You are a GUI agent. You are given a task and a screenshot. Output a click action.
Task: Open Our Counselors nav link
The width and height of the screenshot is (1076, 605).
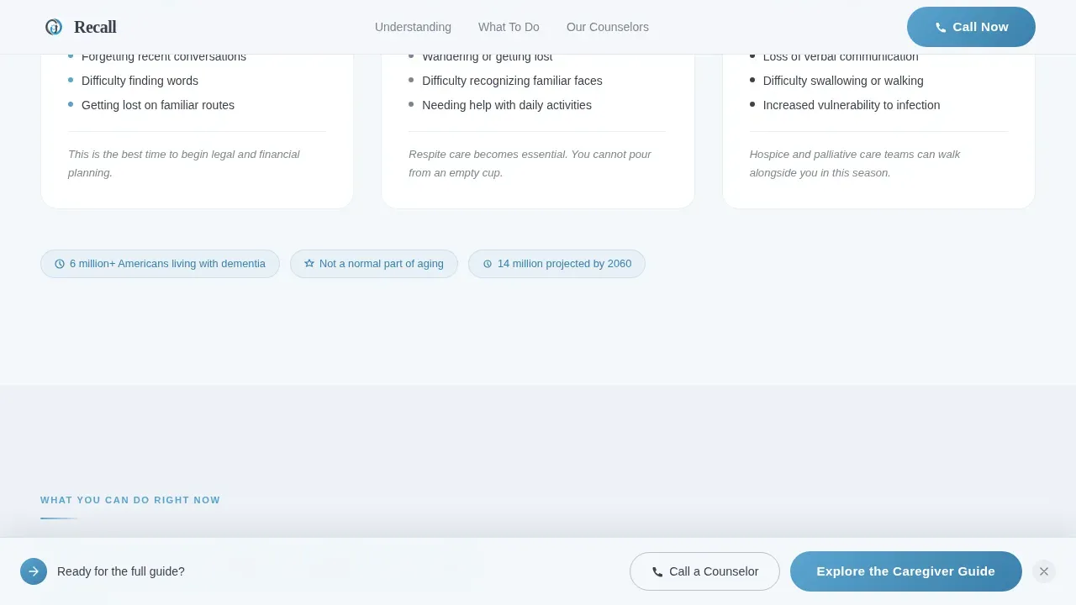[608, 27]
